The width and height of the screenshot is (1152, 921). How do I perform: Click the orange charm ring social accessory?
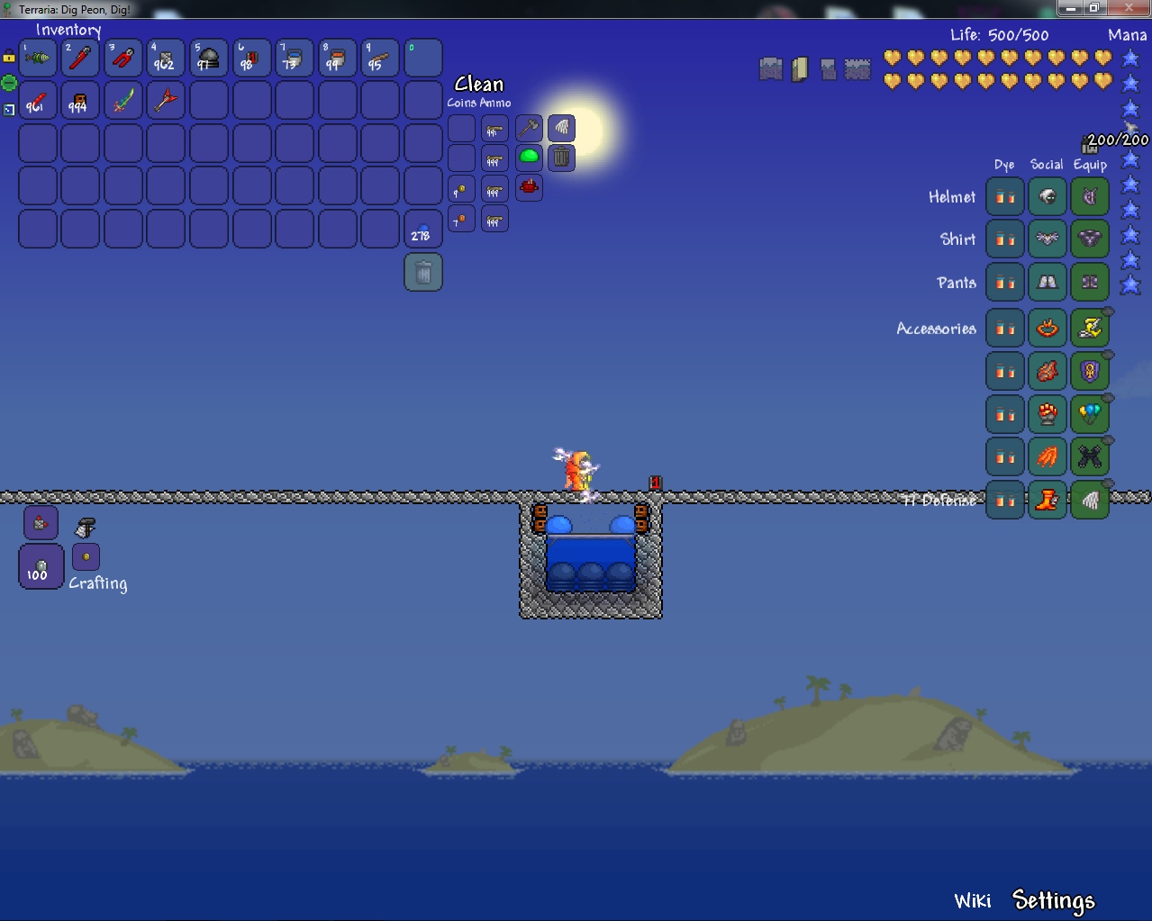tap(1048, 328)
